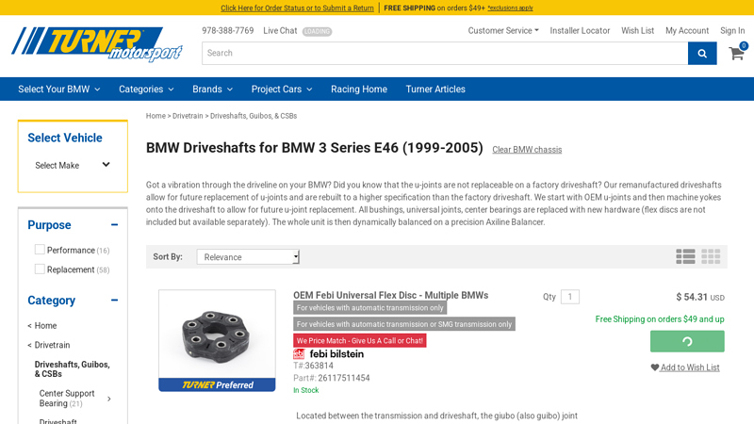754x424 pixels.
Task: Click the Qty quantity input box
Action: (570, 297)
